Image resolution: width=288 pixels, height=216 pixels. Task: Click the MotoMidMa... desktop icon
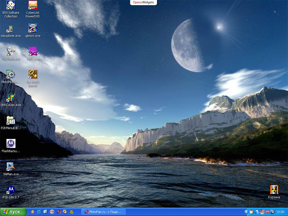point(11,77)
